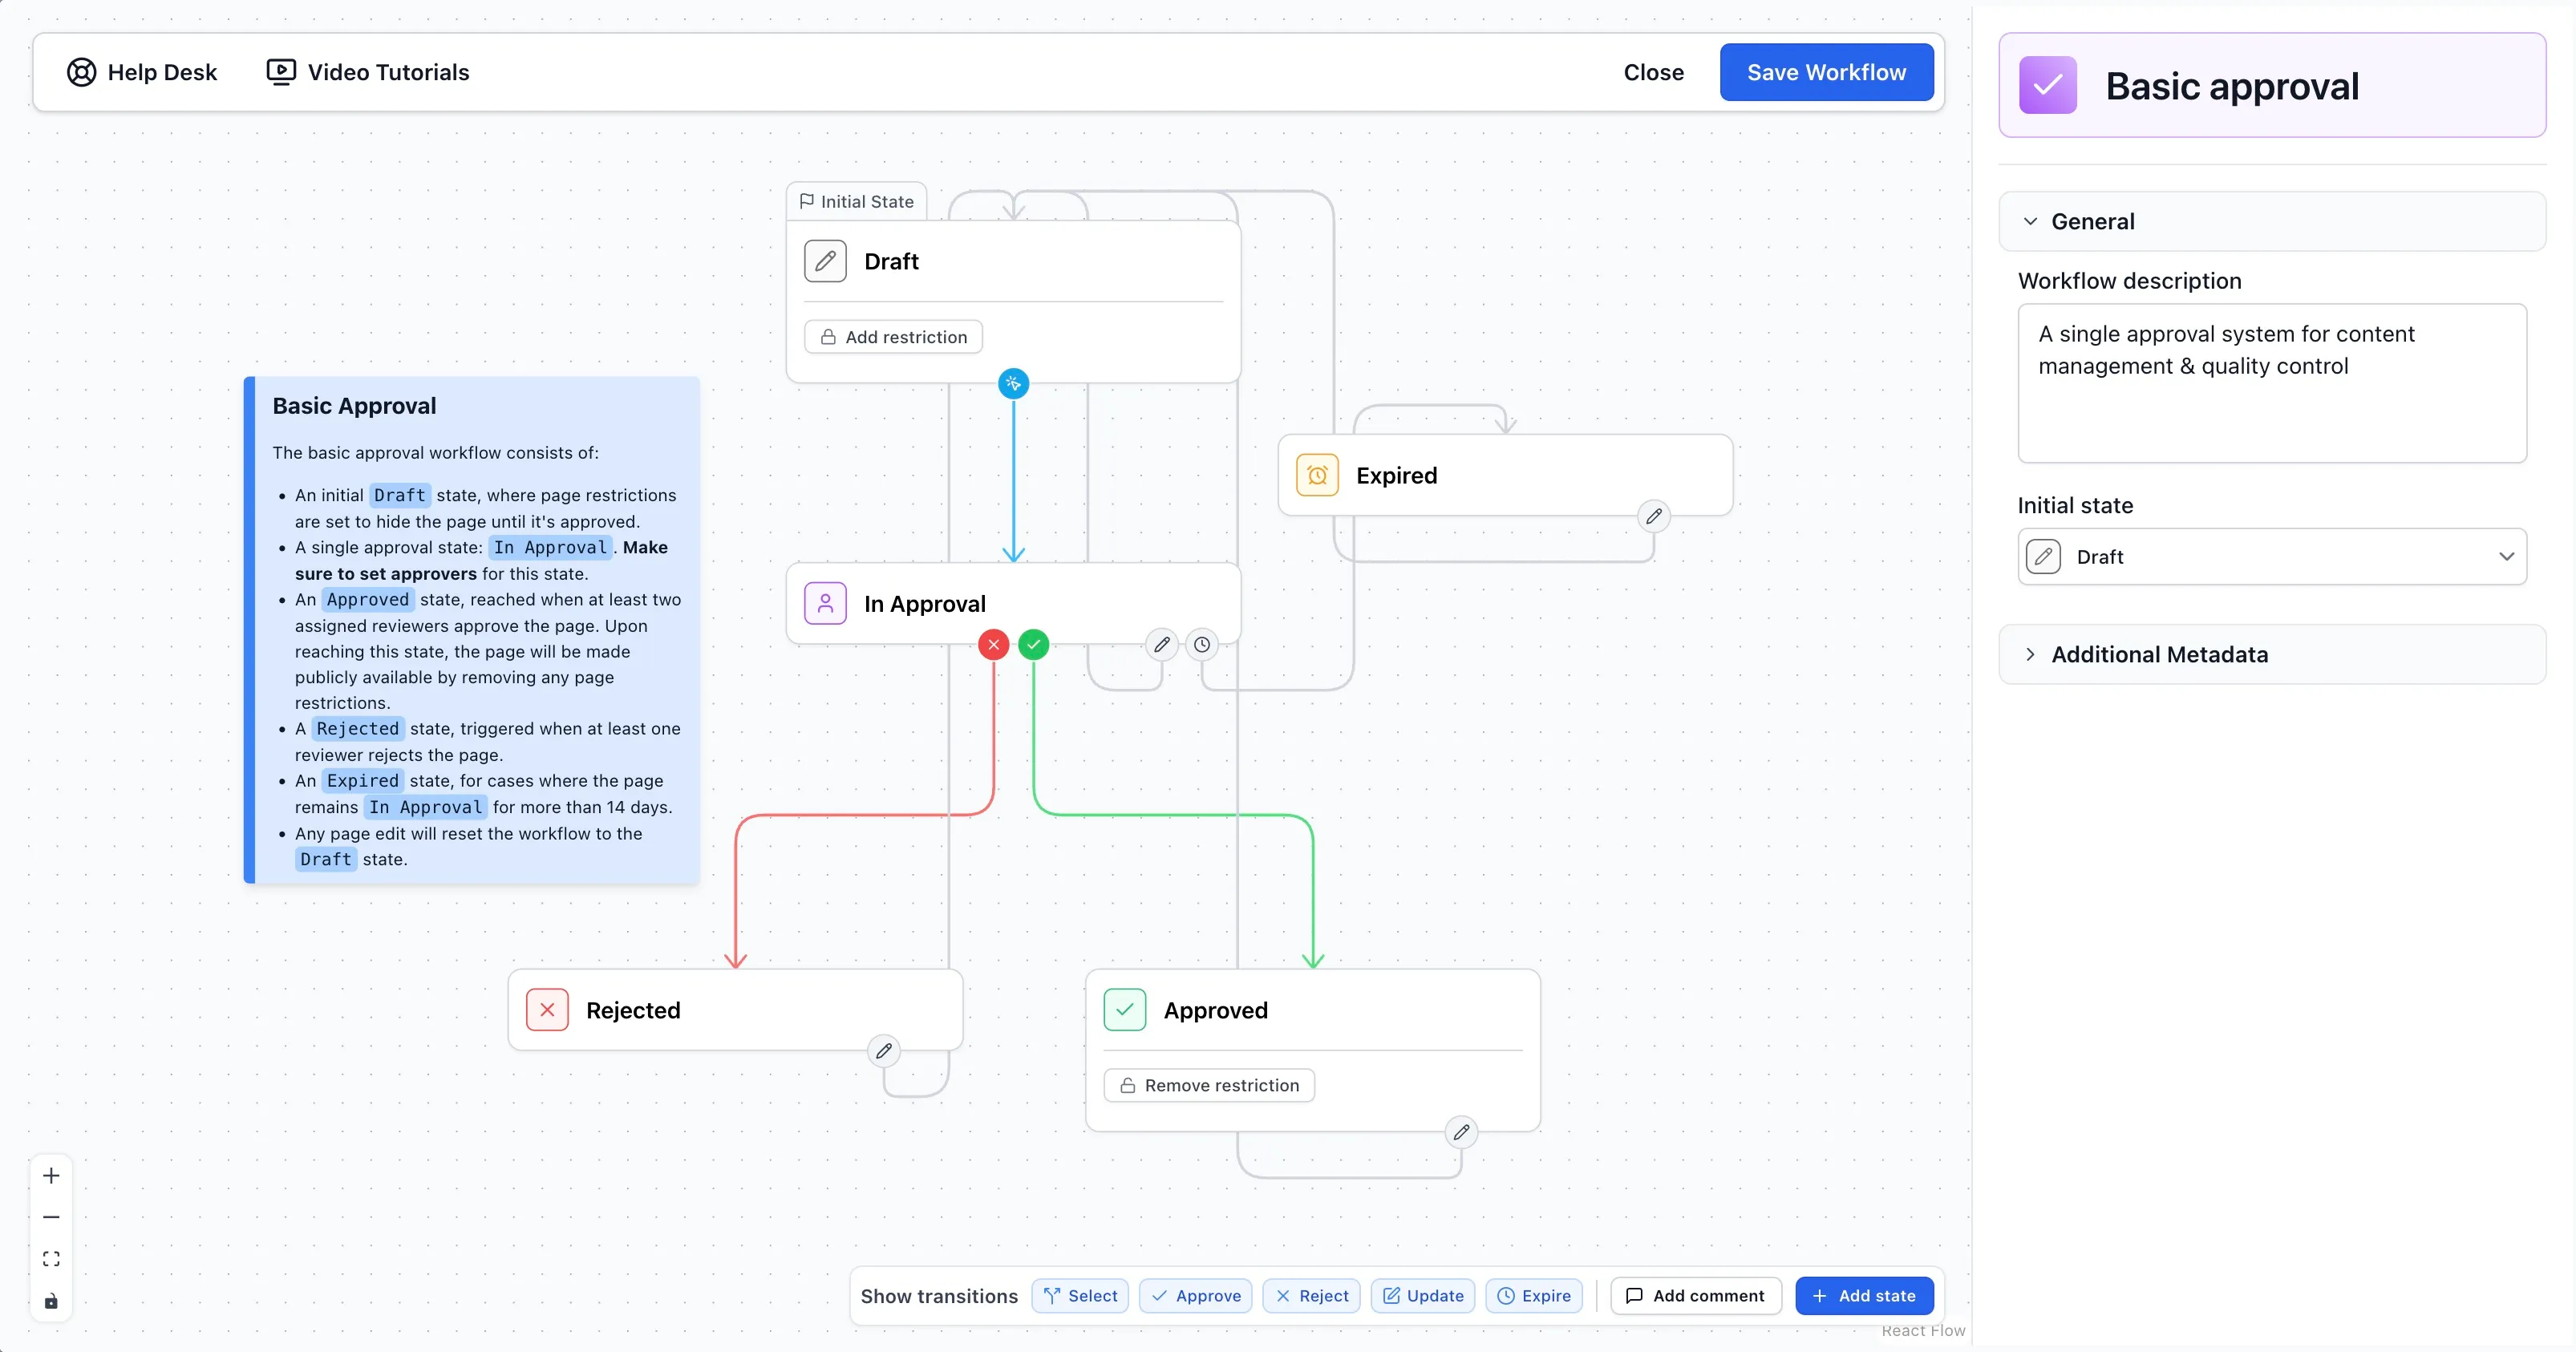
Task: Toggle canvas interactivity lock
Action: (x=51, y=1301)
